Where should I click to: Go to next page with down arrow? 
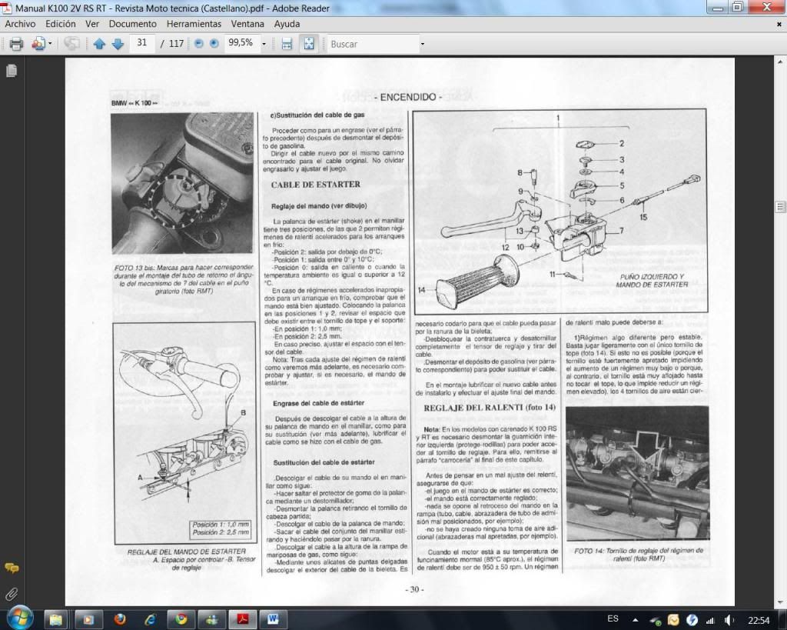pyautogui.click(x=118, y=44)
